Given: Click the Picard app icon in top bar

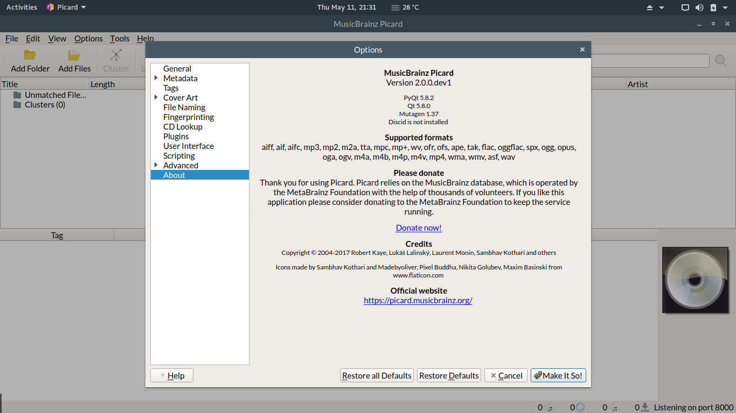Looking at the screenshot, I should click(50, 7).
